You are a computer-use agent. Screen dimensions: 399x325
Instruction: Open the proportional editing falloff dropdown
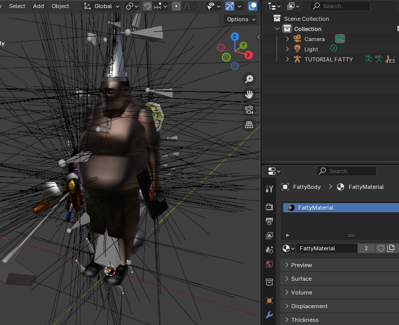[190, 6]
